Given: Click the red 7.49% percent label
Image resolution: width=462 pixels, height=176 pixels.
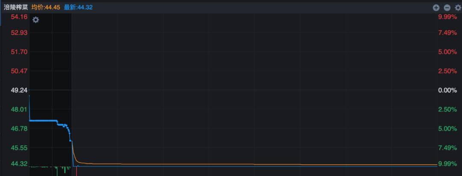Looking at the screenshot, I should (x=447, y=32).
